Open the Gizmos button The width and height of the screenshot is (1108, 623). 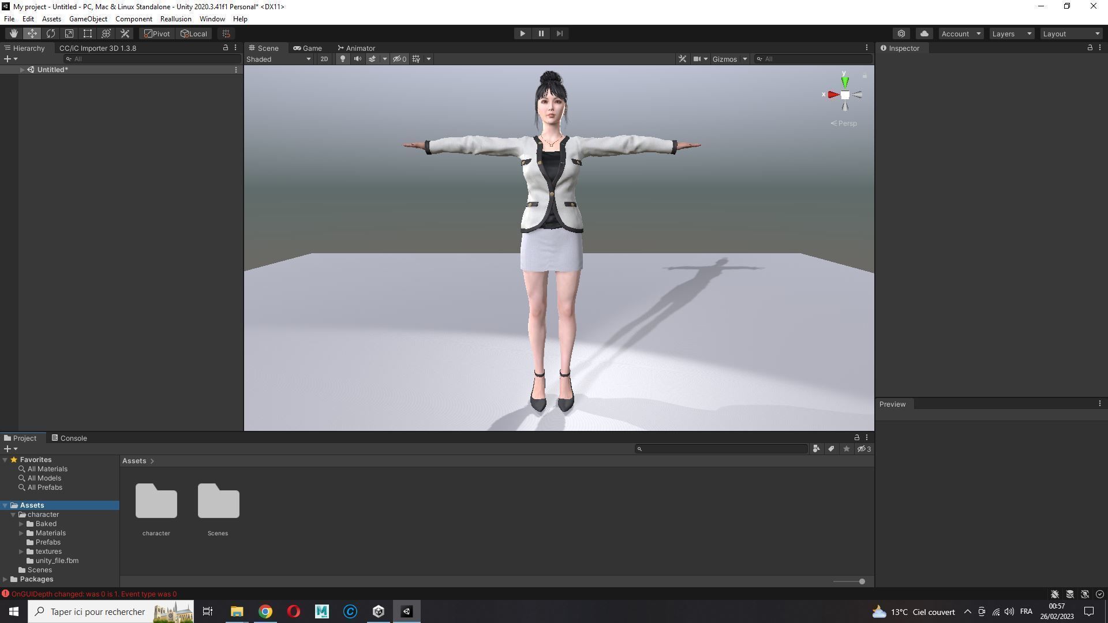(x=724, y=59)
